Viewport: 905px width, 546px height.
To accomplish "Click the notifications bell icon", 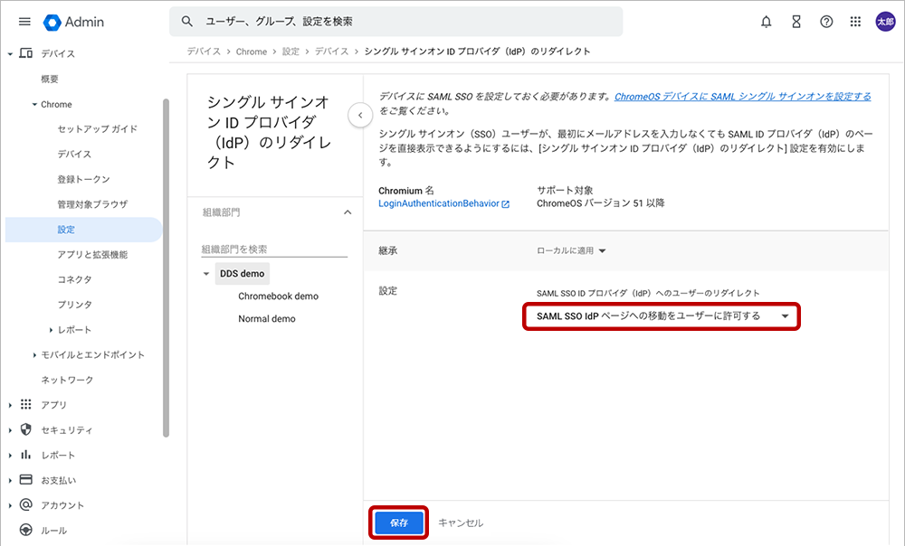I will (x=767, y=22).
